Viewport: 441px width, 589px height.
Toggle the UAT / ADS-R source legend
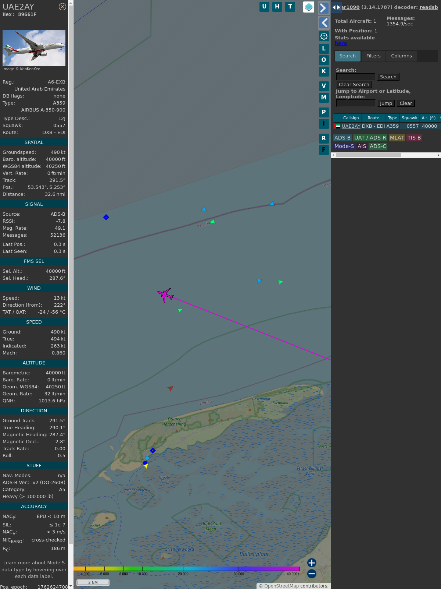(370, 138)
